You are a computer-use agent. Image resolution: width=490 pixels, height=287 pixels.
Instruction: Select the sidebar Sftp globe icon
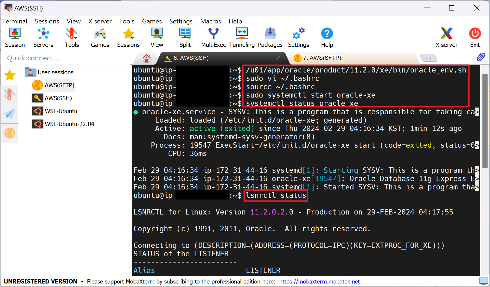pyautogui.click(x=10, y=133)
